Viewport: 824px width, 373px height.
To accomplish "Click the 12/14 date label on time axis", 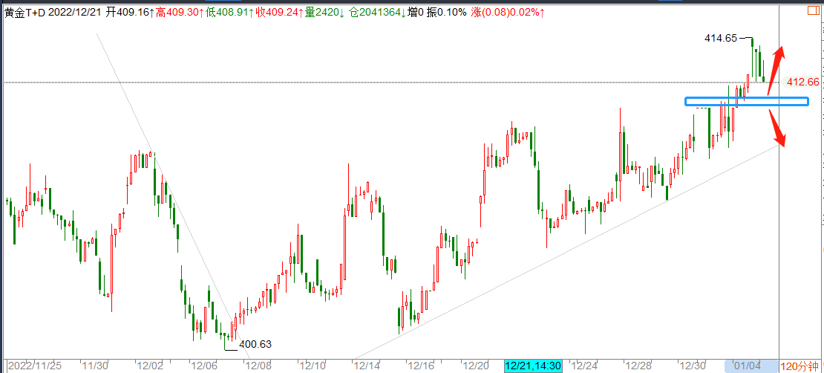I will (367, 366).
